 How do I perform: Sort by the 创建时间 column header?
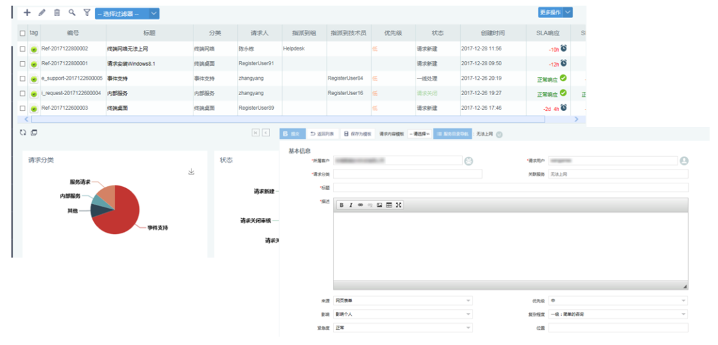coord(493,33)
